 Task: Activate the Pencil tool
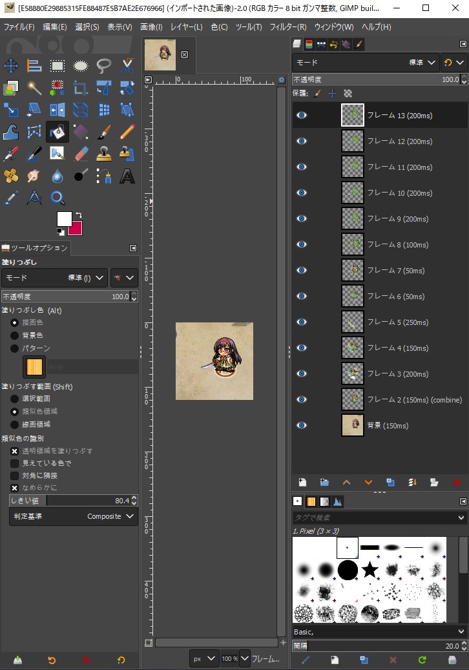click(127, 132)
